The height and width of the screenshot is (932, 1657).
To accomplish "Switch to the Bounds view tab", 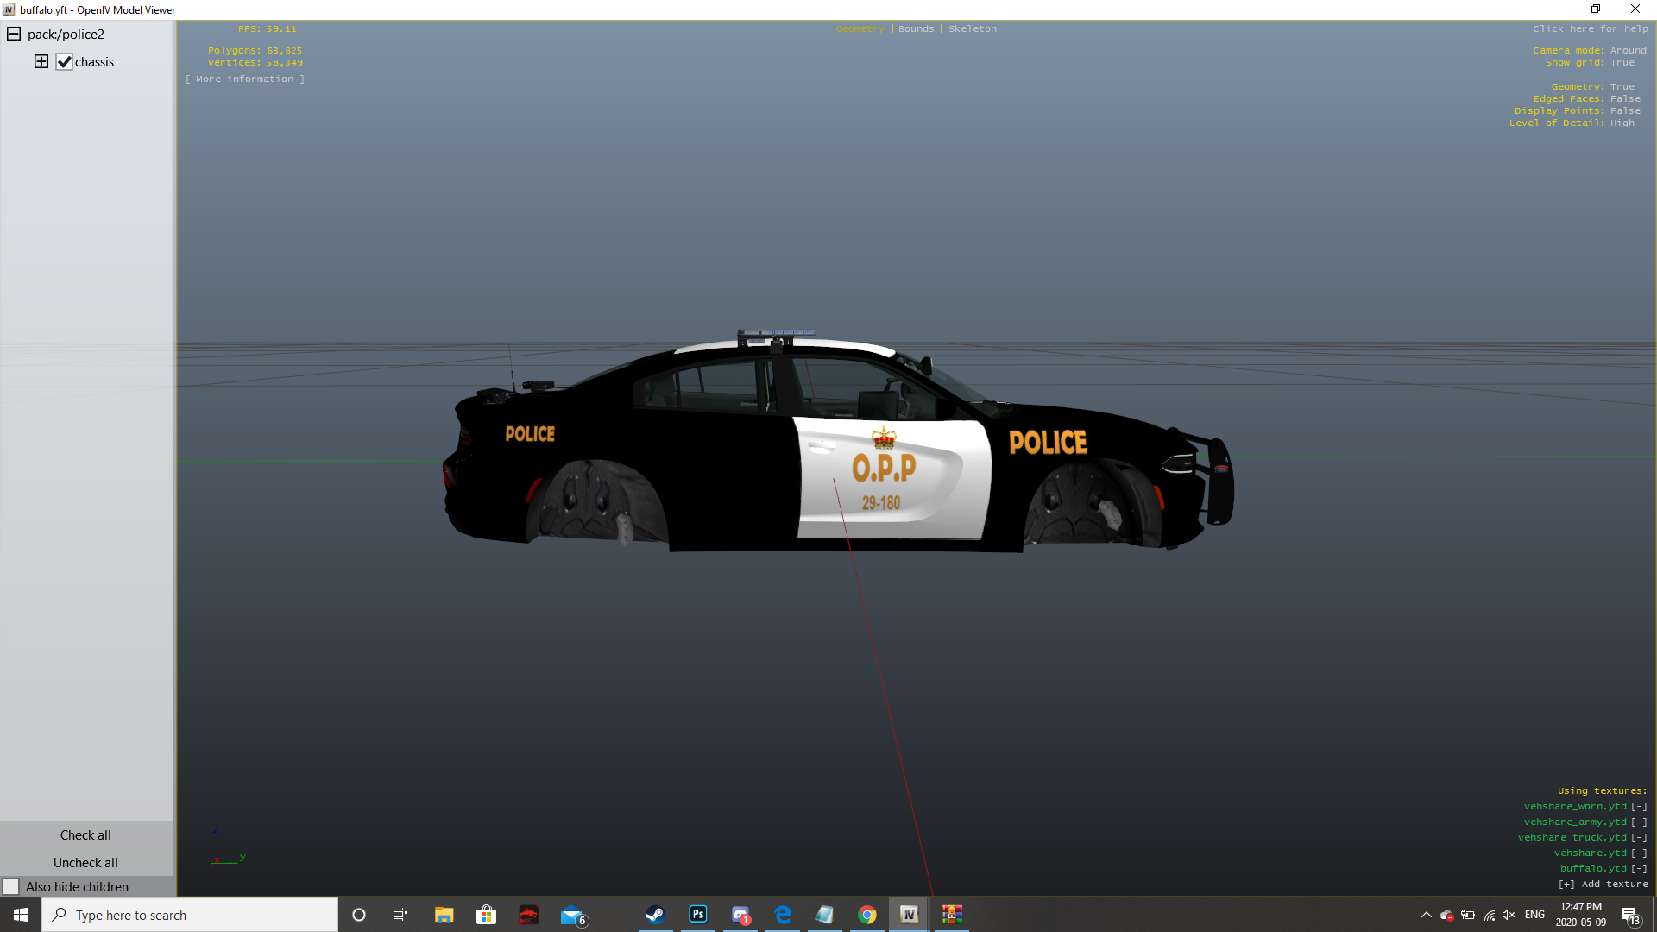I will coord(916,29).
